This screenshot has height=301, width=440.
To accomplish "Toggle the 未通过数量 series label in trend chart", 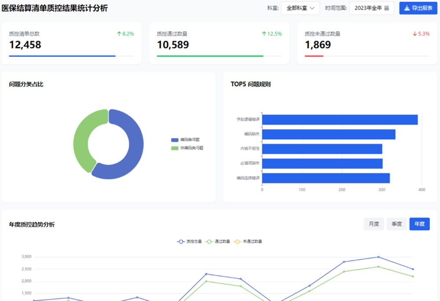I will tap(252, 241).
